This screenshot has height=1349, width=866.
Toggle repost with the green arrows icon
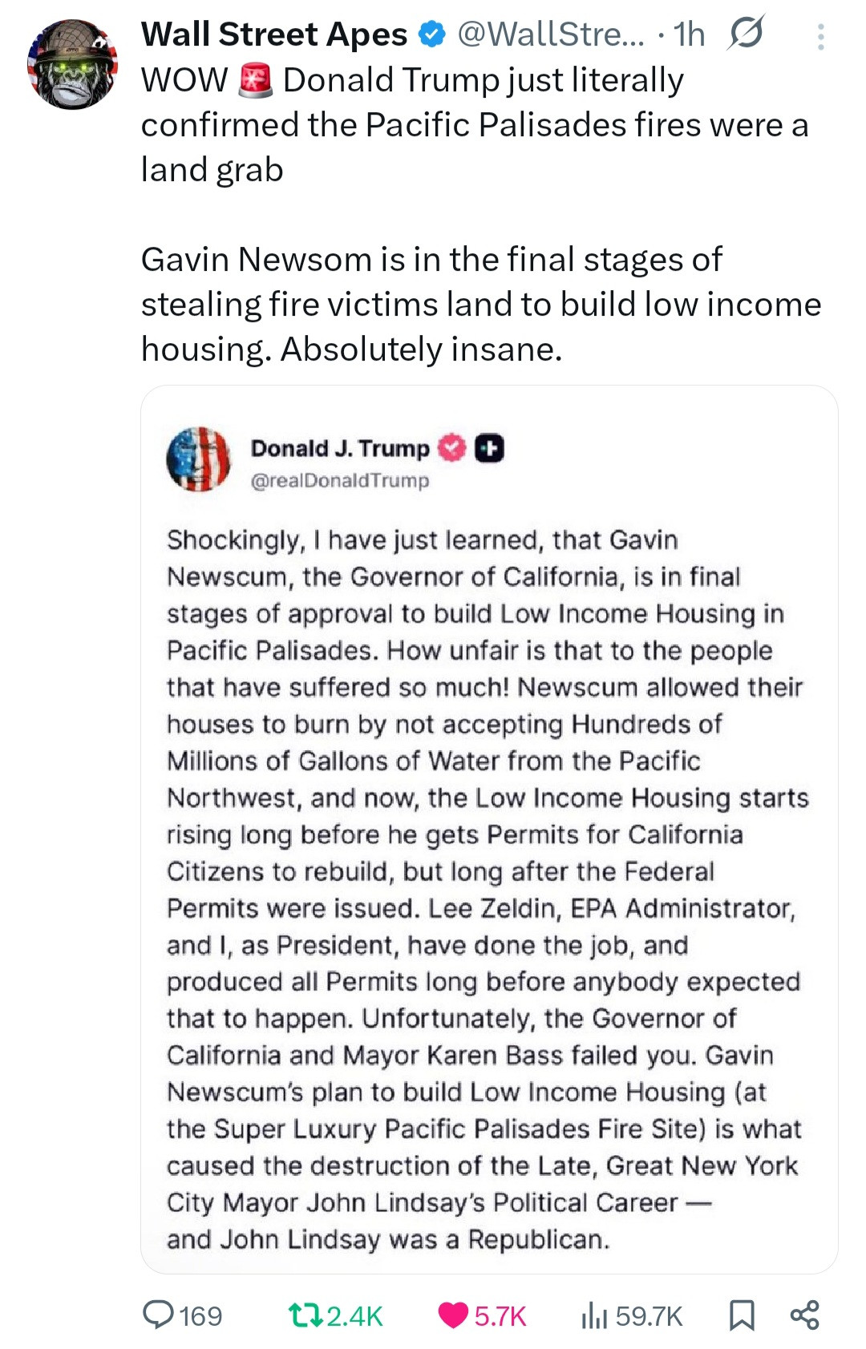click(x=306, y=1315)
